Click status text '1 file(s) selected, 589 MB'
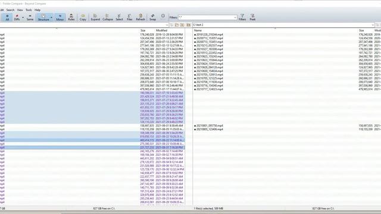The image size is (381, 214). coord(208,209)
